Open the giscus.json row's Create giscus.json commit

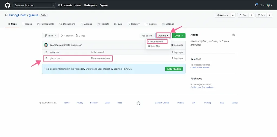100,58
